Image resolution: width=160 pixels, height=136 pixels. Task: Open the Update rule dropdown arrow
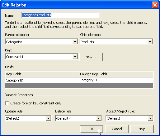point(48,118)
